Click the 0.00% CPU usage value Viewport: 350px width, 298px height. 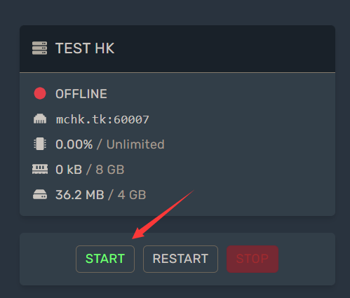pos(74,144)
